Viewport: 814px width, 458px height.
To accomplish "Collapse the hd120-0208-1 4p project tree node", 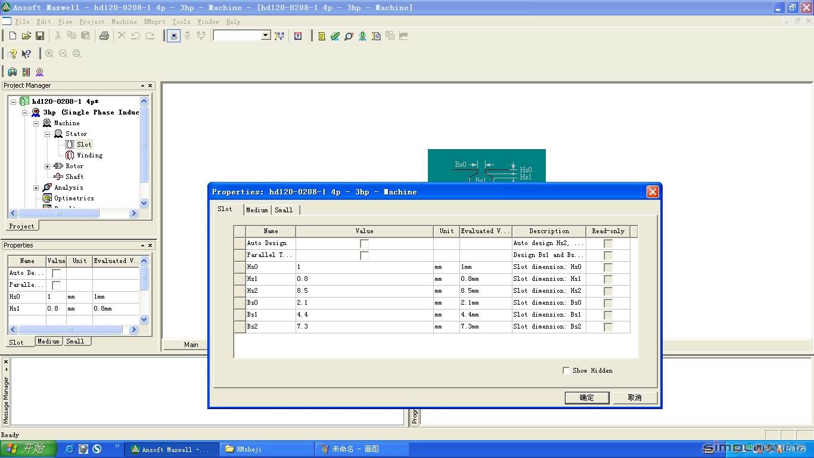I will (14, 101).
